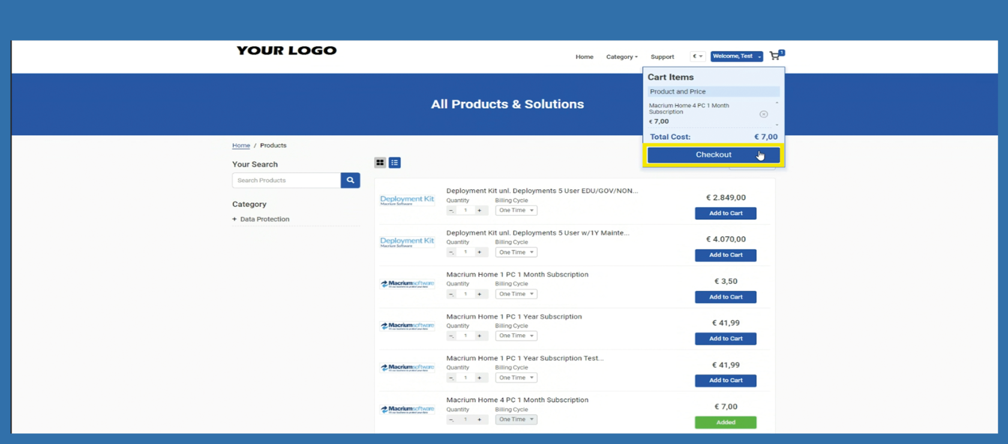Open Billing Cycle dropdown for Macrium Home 1 PC 1 Year

[516, 336]
